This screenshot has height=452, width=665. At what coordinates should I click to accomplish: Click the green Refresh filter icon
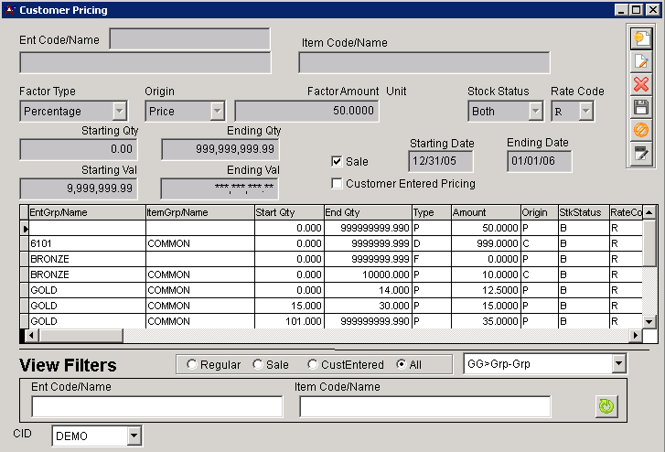tap(606, 405)
